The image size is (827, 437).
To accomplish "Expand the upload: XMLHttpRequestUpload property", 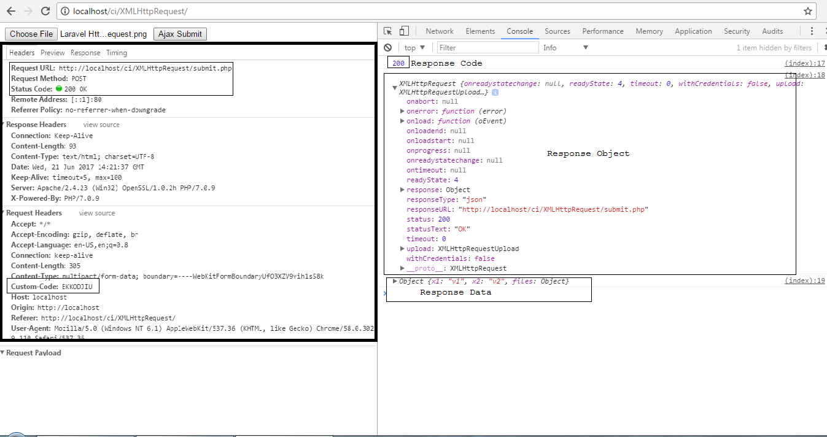I will (402, 249).
